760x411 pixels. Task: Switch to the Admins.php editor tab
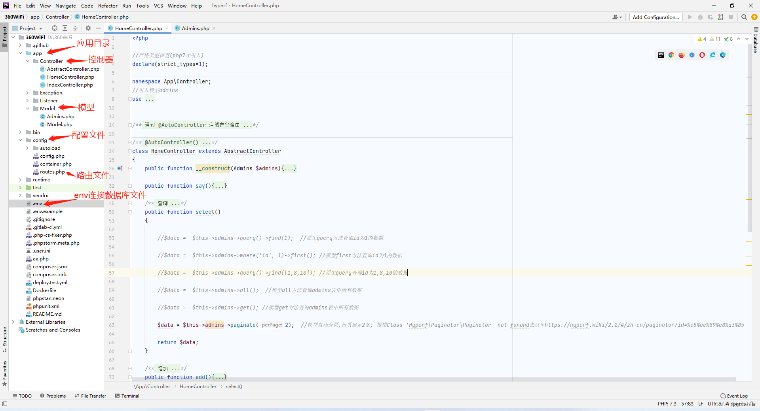(x=195, y=28)
